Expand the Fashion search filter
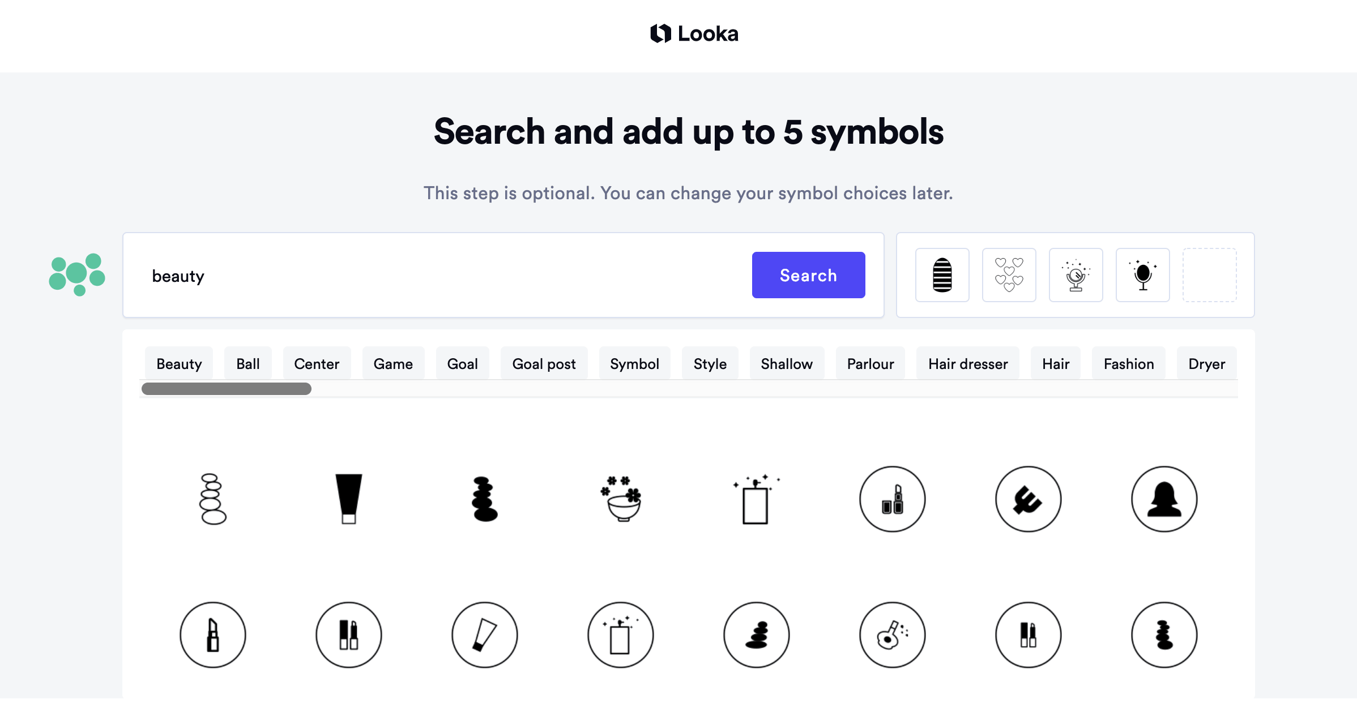 pos(1130,363)
